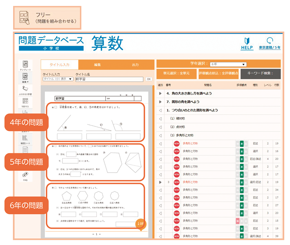Screen dimensions: 290x245
Task: Open the 確認シート sidebar icon
Action: tap(25, 139)
